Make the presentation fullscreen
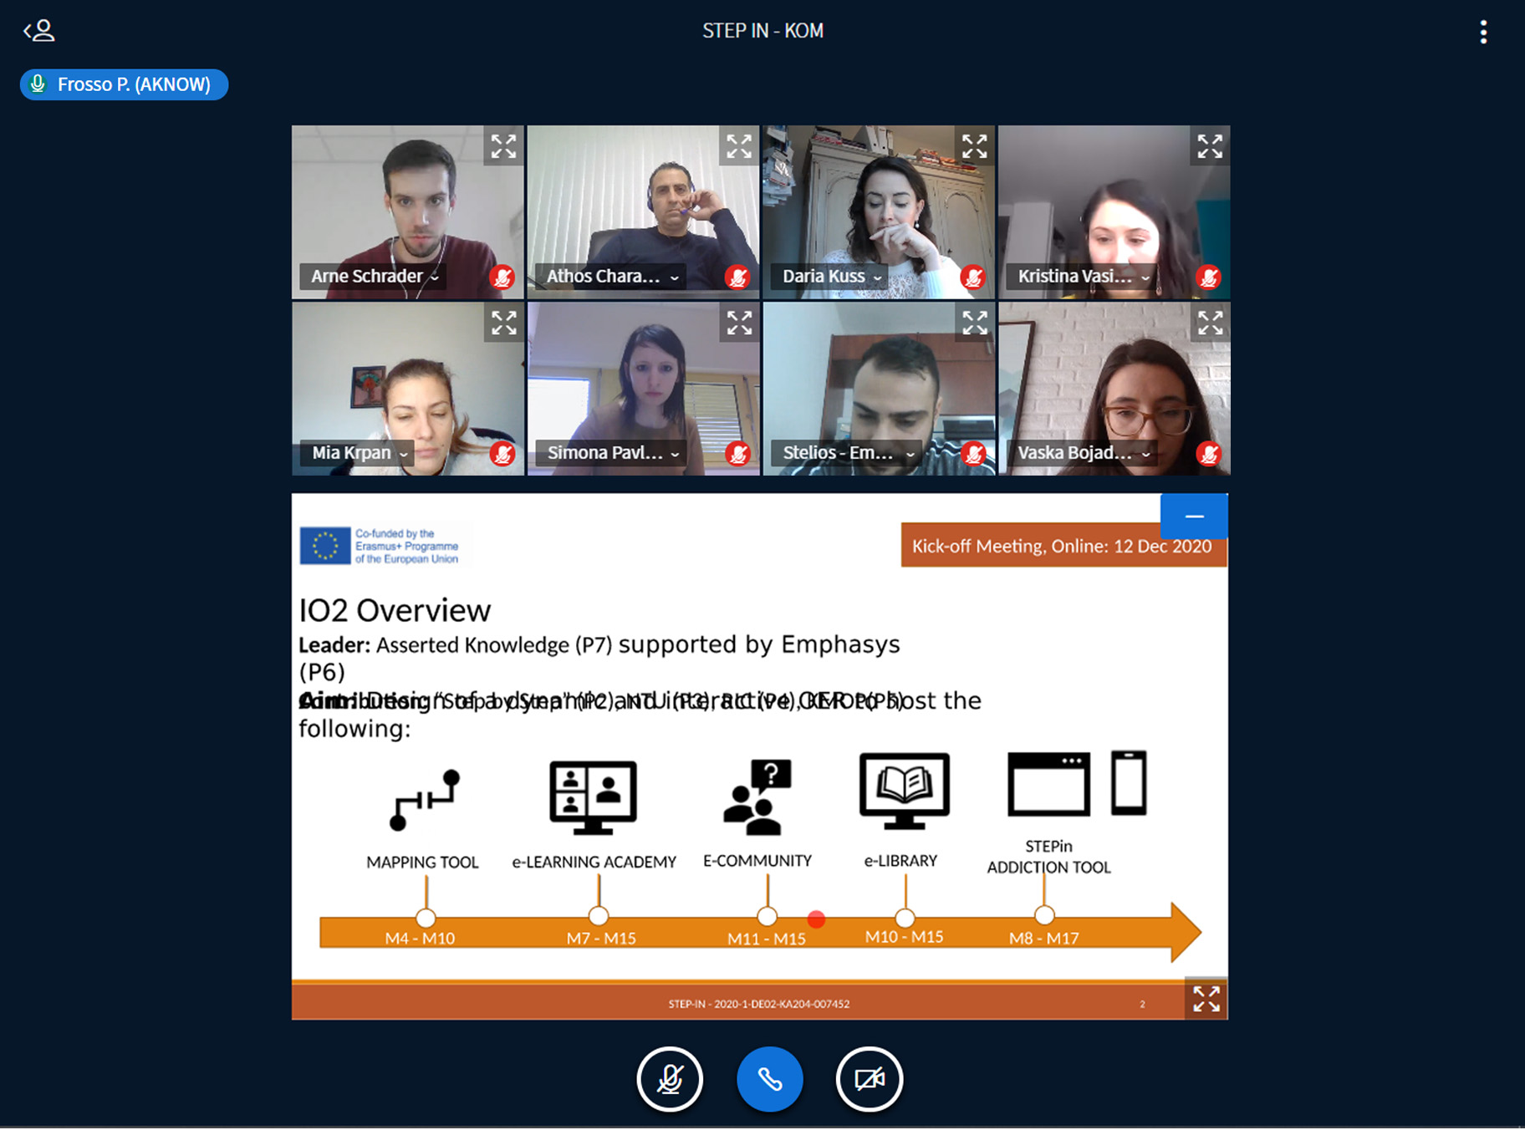 (1206, 998)
